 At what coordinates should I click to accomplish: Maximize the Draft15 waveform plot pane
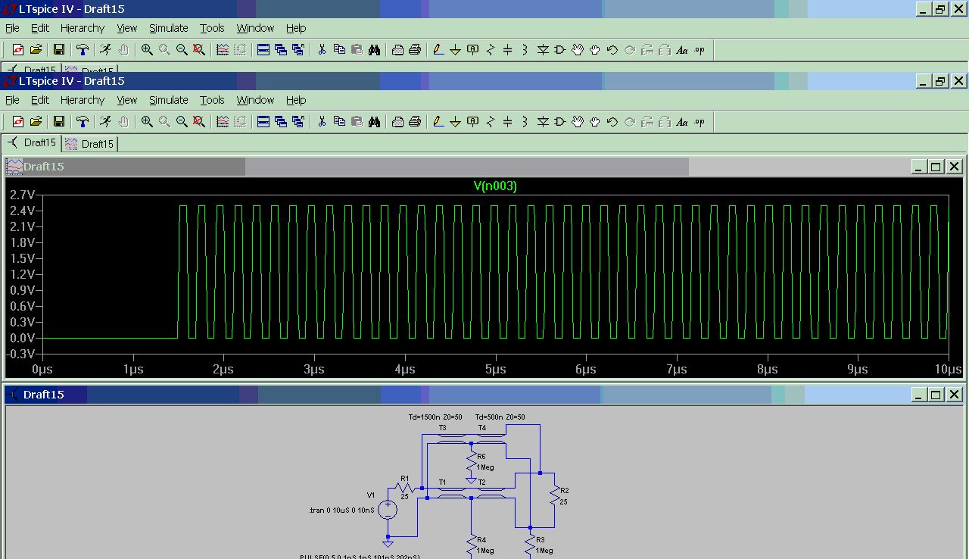pyautogui.click(x=936, y=167)
